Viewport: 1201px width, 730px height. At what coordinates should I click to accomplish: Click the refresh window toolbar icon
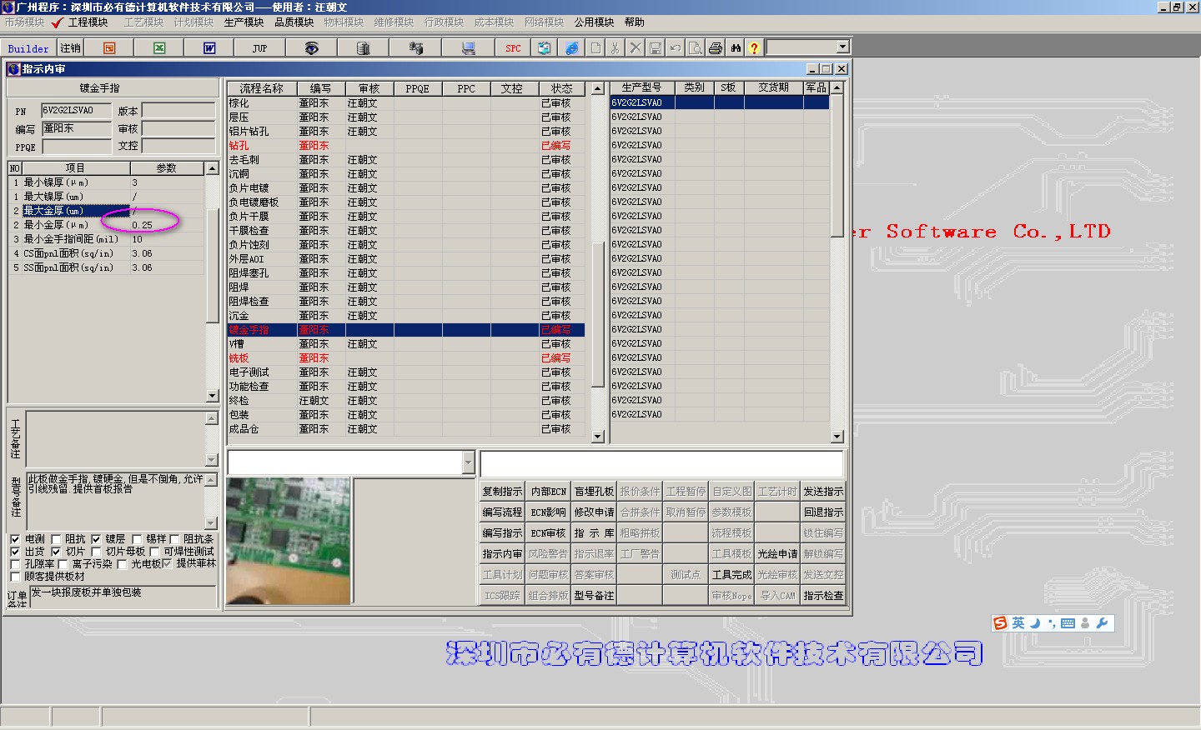544,48
